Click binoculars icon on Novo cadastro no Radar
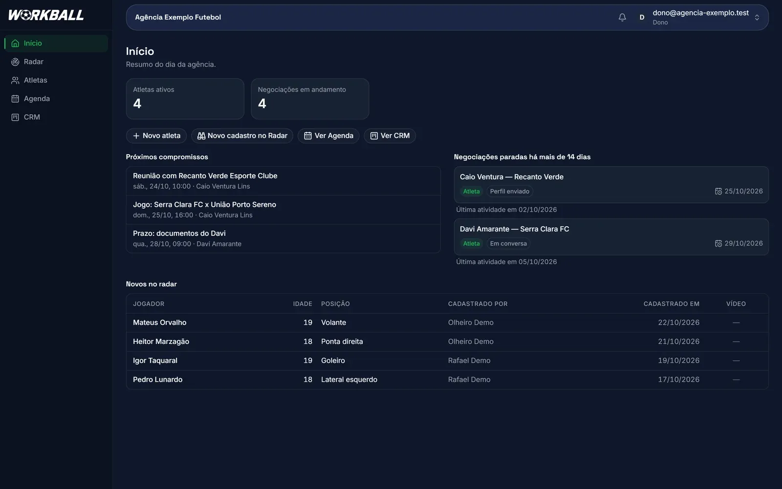 coord(201,136)
